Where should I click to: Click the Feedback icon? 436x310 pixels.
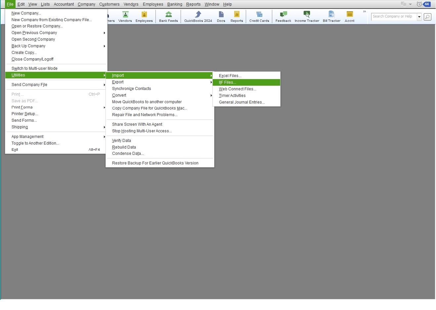pos(283,17)
